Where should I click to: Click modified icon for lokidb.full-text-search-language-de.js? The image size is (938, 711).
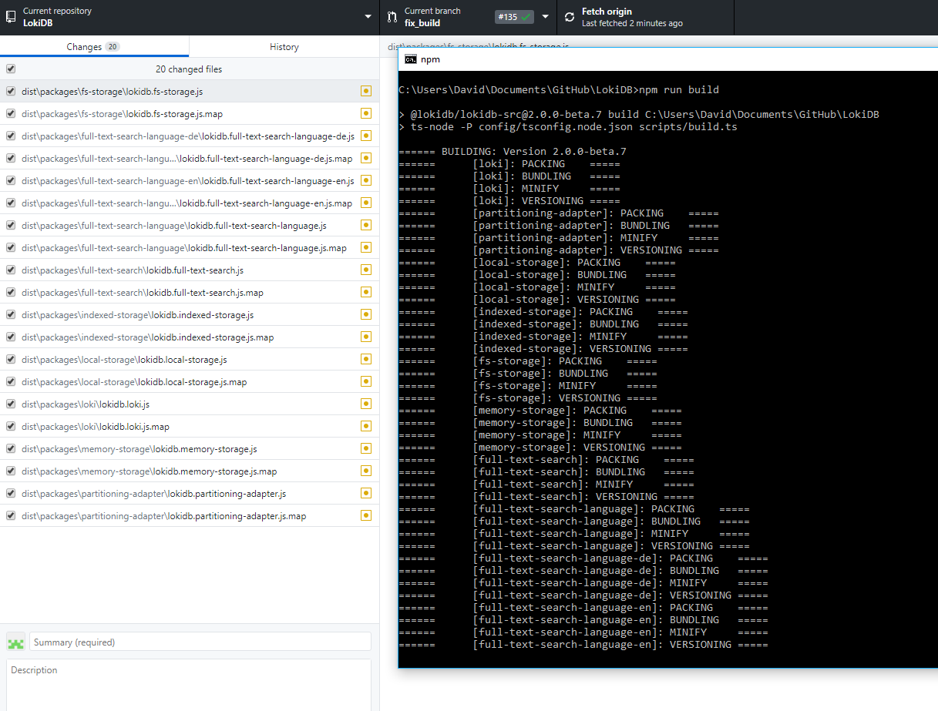click(365, 136)
